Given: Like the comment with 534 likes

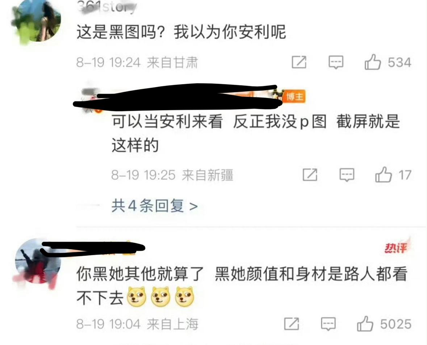Looking at the screenshot, I should pos(373,62).
